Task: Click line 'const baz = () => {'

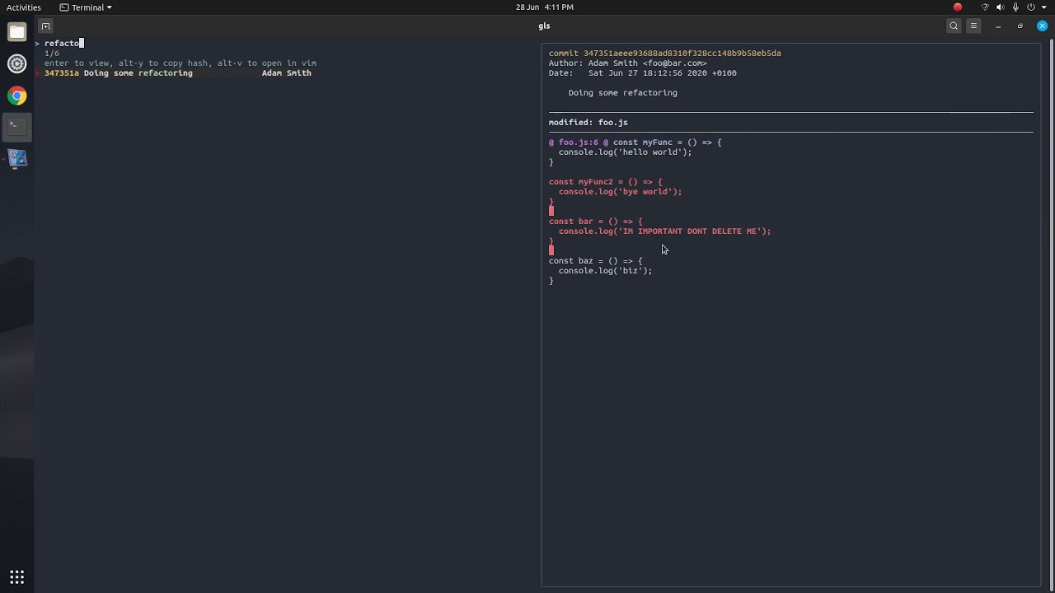Action: click(x=596, y=260)
